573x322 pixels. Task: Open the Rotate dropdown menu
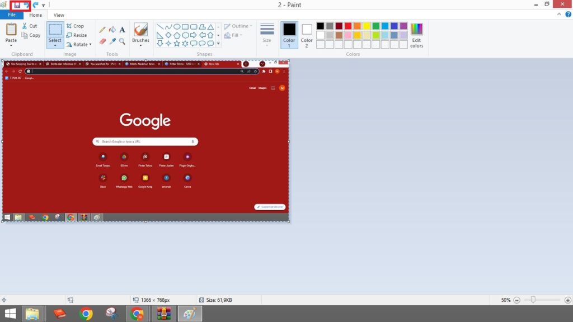tap(79, 44)
